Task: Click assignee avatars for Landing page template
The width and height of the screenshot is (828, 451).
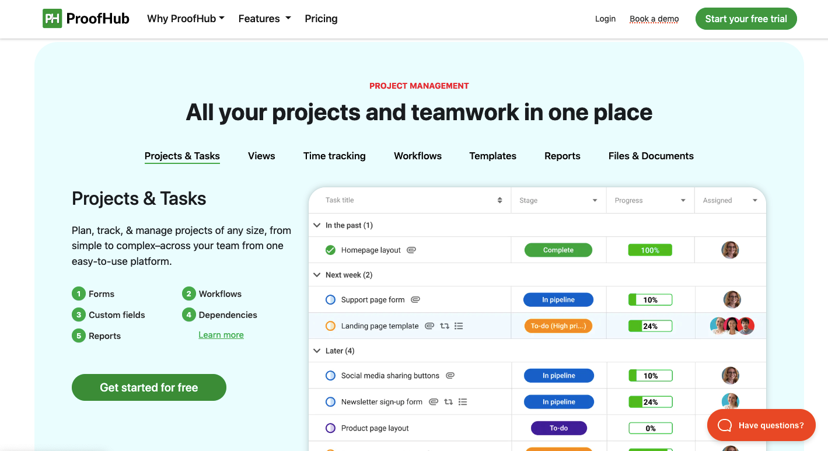Action: [x=732, y=326]
